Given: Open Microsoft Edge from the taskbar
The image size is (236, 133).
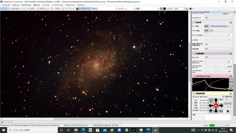Looking at the screenshot, I should 83,130.
